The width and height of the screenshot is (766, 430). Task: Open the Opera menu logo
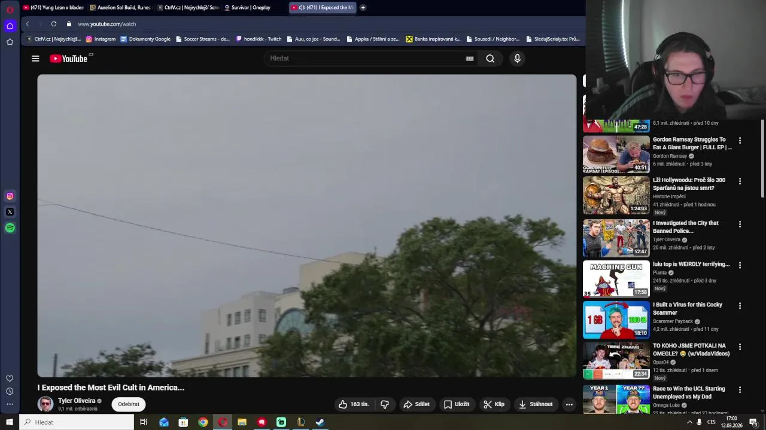pos(10,10)
